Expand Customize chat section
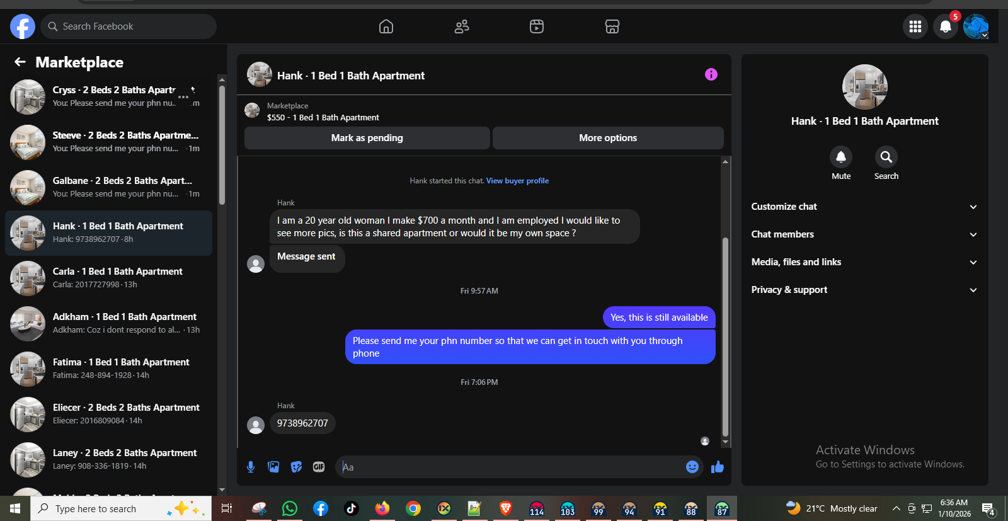The width and height of the screenshot is (1008, 521). 864,207
